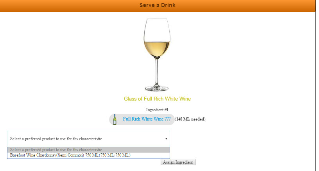Click the thin stem of the wine glass
The width and height of the screenshot is (319, 171).
156,71
